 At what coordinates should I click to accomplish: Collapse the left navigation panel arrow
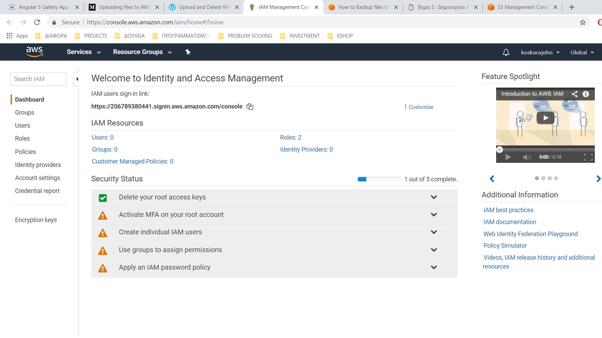[x=77, y=79]
